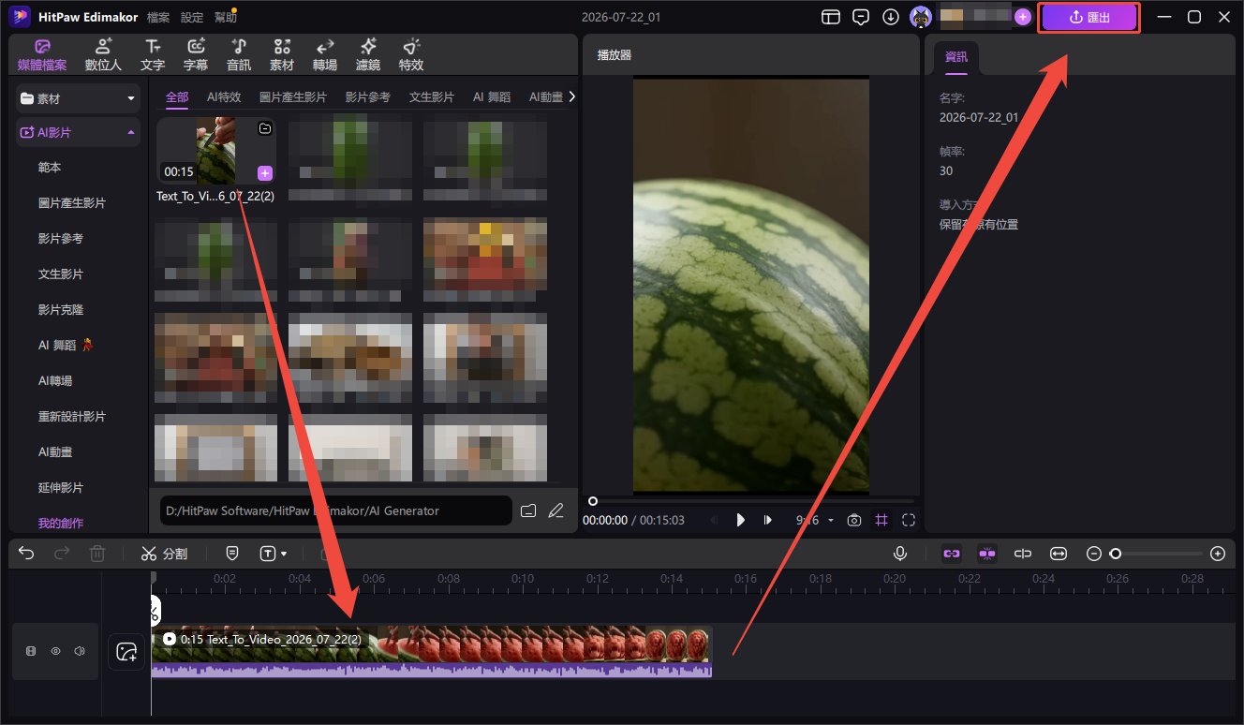Click the timeline zoom slider handle
The image size is (1244, 725).
(x=1115, y=554)
